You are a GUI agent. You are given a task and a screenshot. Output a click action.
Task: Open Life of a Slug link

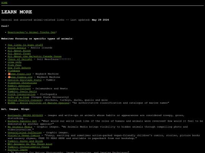pyautogui.click(x=18, y=97)
